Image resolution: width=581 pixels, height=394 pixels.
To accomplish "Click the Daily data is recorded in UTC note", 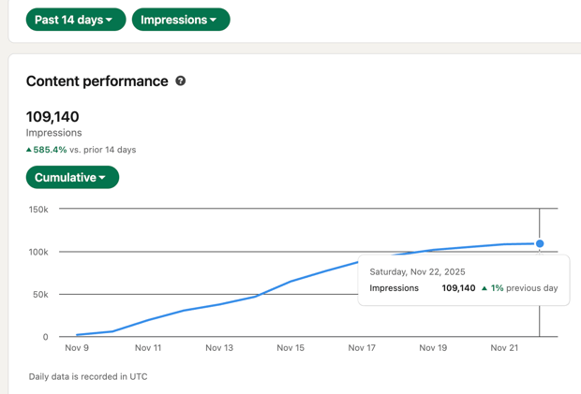I will (x=88, y=376).
